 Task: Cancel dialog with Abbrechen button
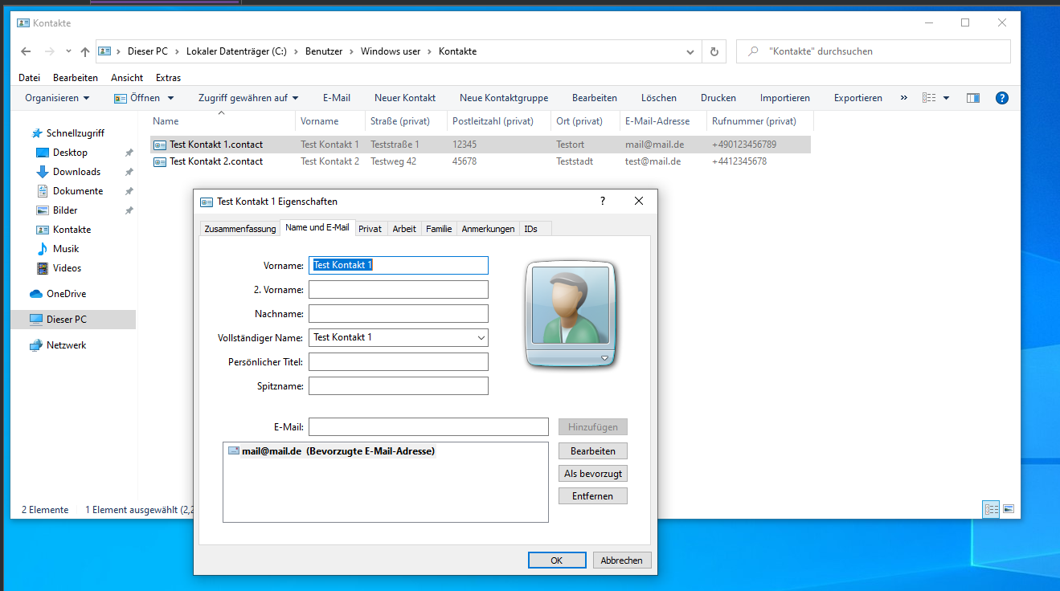pyautogui.click(x=622, y=560)
